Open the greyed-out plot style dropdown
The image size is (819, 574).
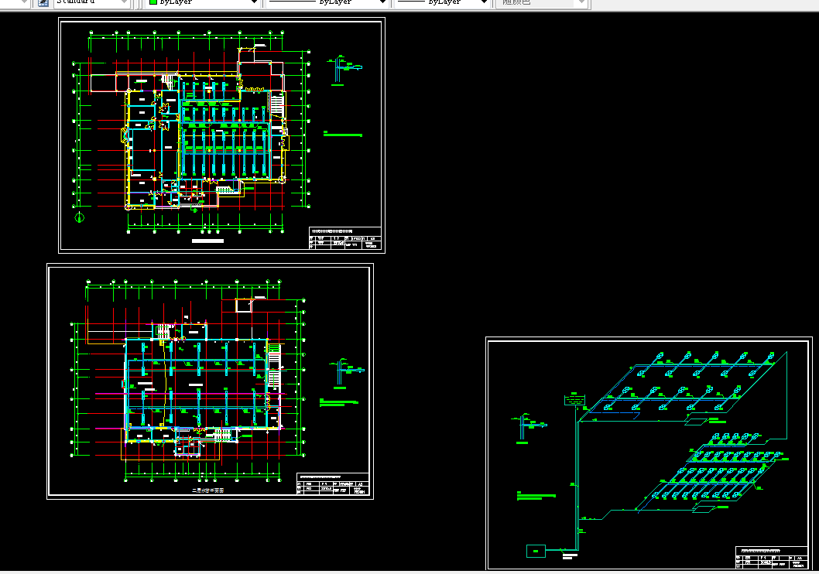pyautogui.click(x=542, y=2)
